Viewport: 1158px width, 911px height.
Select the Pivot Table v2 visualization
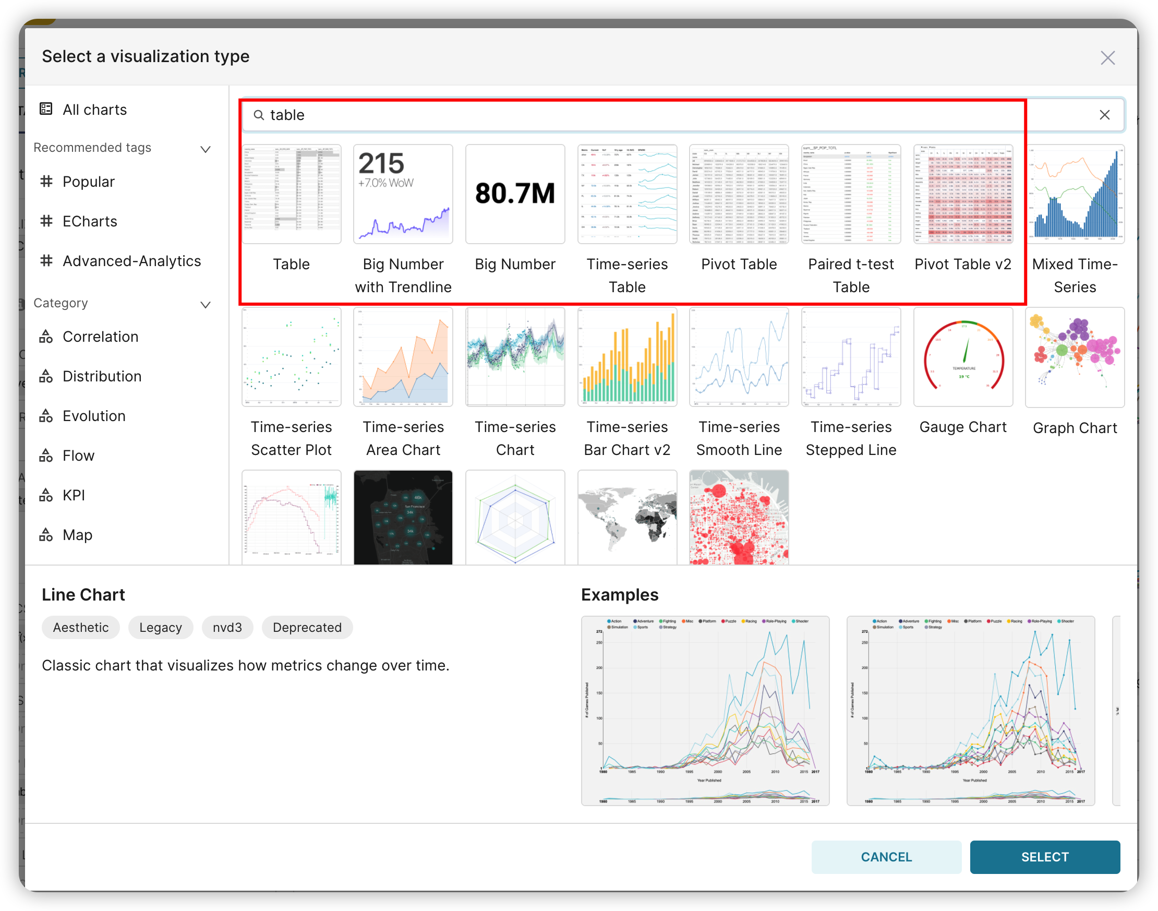click(962, 194)
